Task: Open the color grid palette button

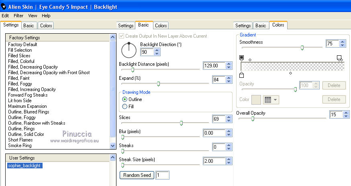Action: 271,100
